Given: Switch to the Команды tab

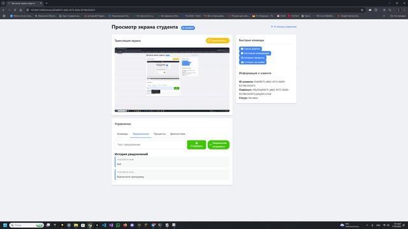Looking at the screenshot, I should (x=122, y=134).
